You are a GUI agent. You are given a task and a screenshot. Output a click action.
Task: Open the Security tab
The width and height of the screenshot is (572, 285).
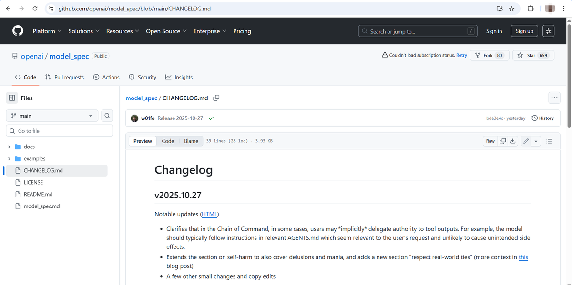pos(143,77)
